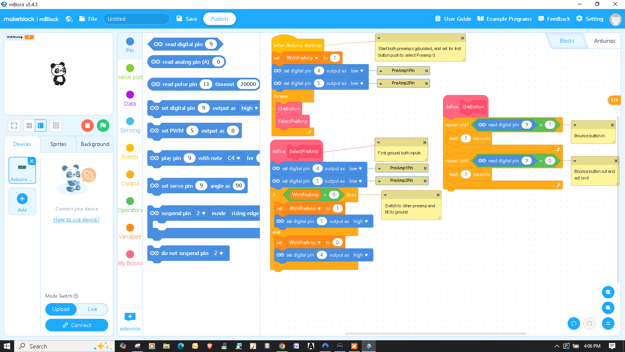
Task: Reset workspace zoom
Action: pos(608,323)
